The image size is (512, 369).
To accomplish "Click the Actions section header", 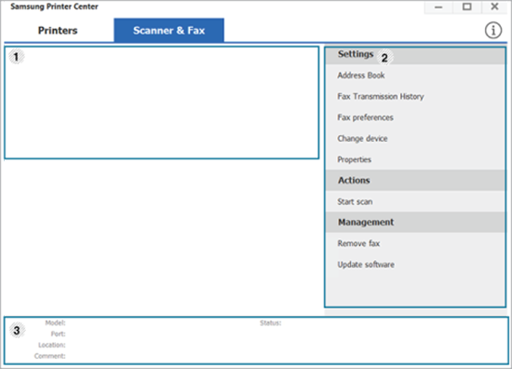I will (x=415, y=181).
